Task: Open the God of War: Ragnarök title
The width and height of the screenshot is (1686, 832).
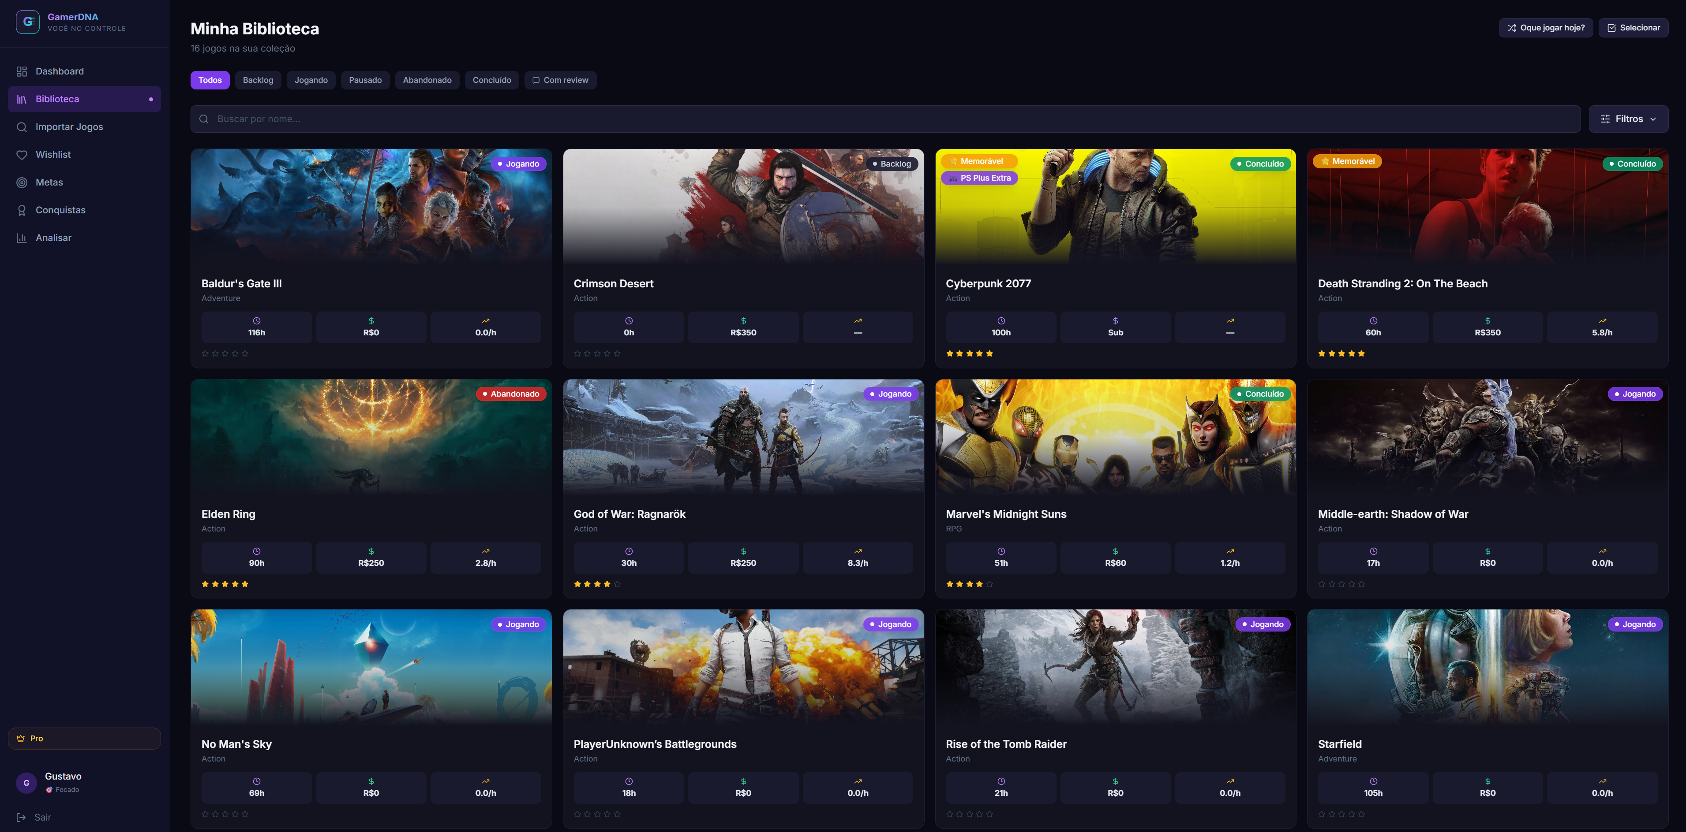Action: (629, 514)
